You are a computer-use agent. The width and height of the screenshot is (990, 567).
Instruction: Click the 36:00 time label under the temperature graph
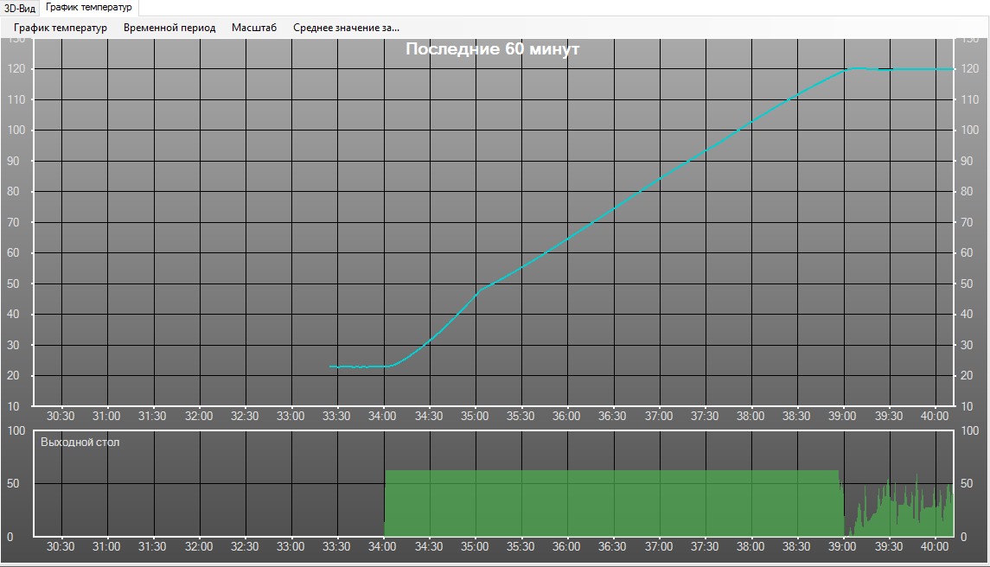[566, 416]
